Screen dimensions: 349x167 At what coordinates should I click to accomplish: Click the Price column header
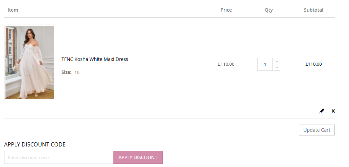coord(226,10)
